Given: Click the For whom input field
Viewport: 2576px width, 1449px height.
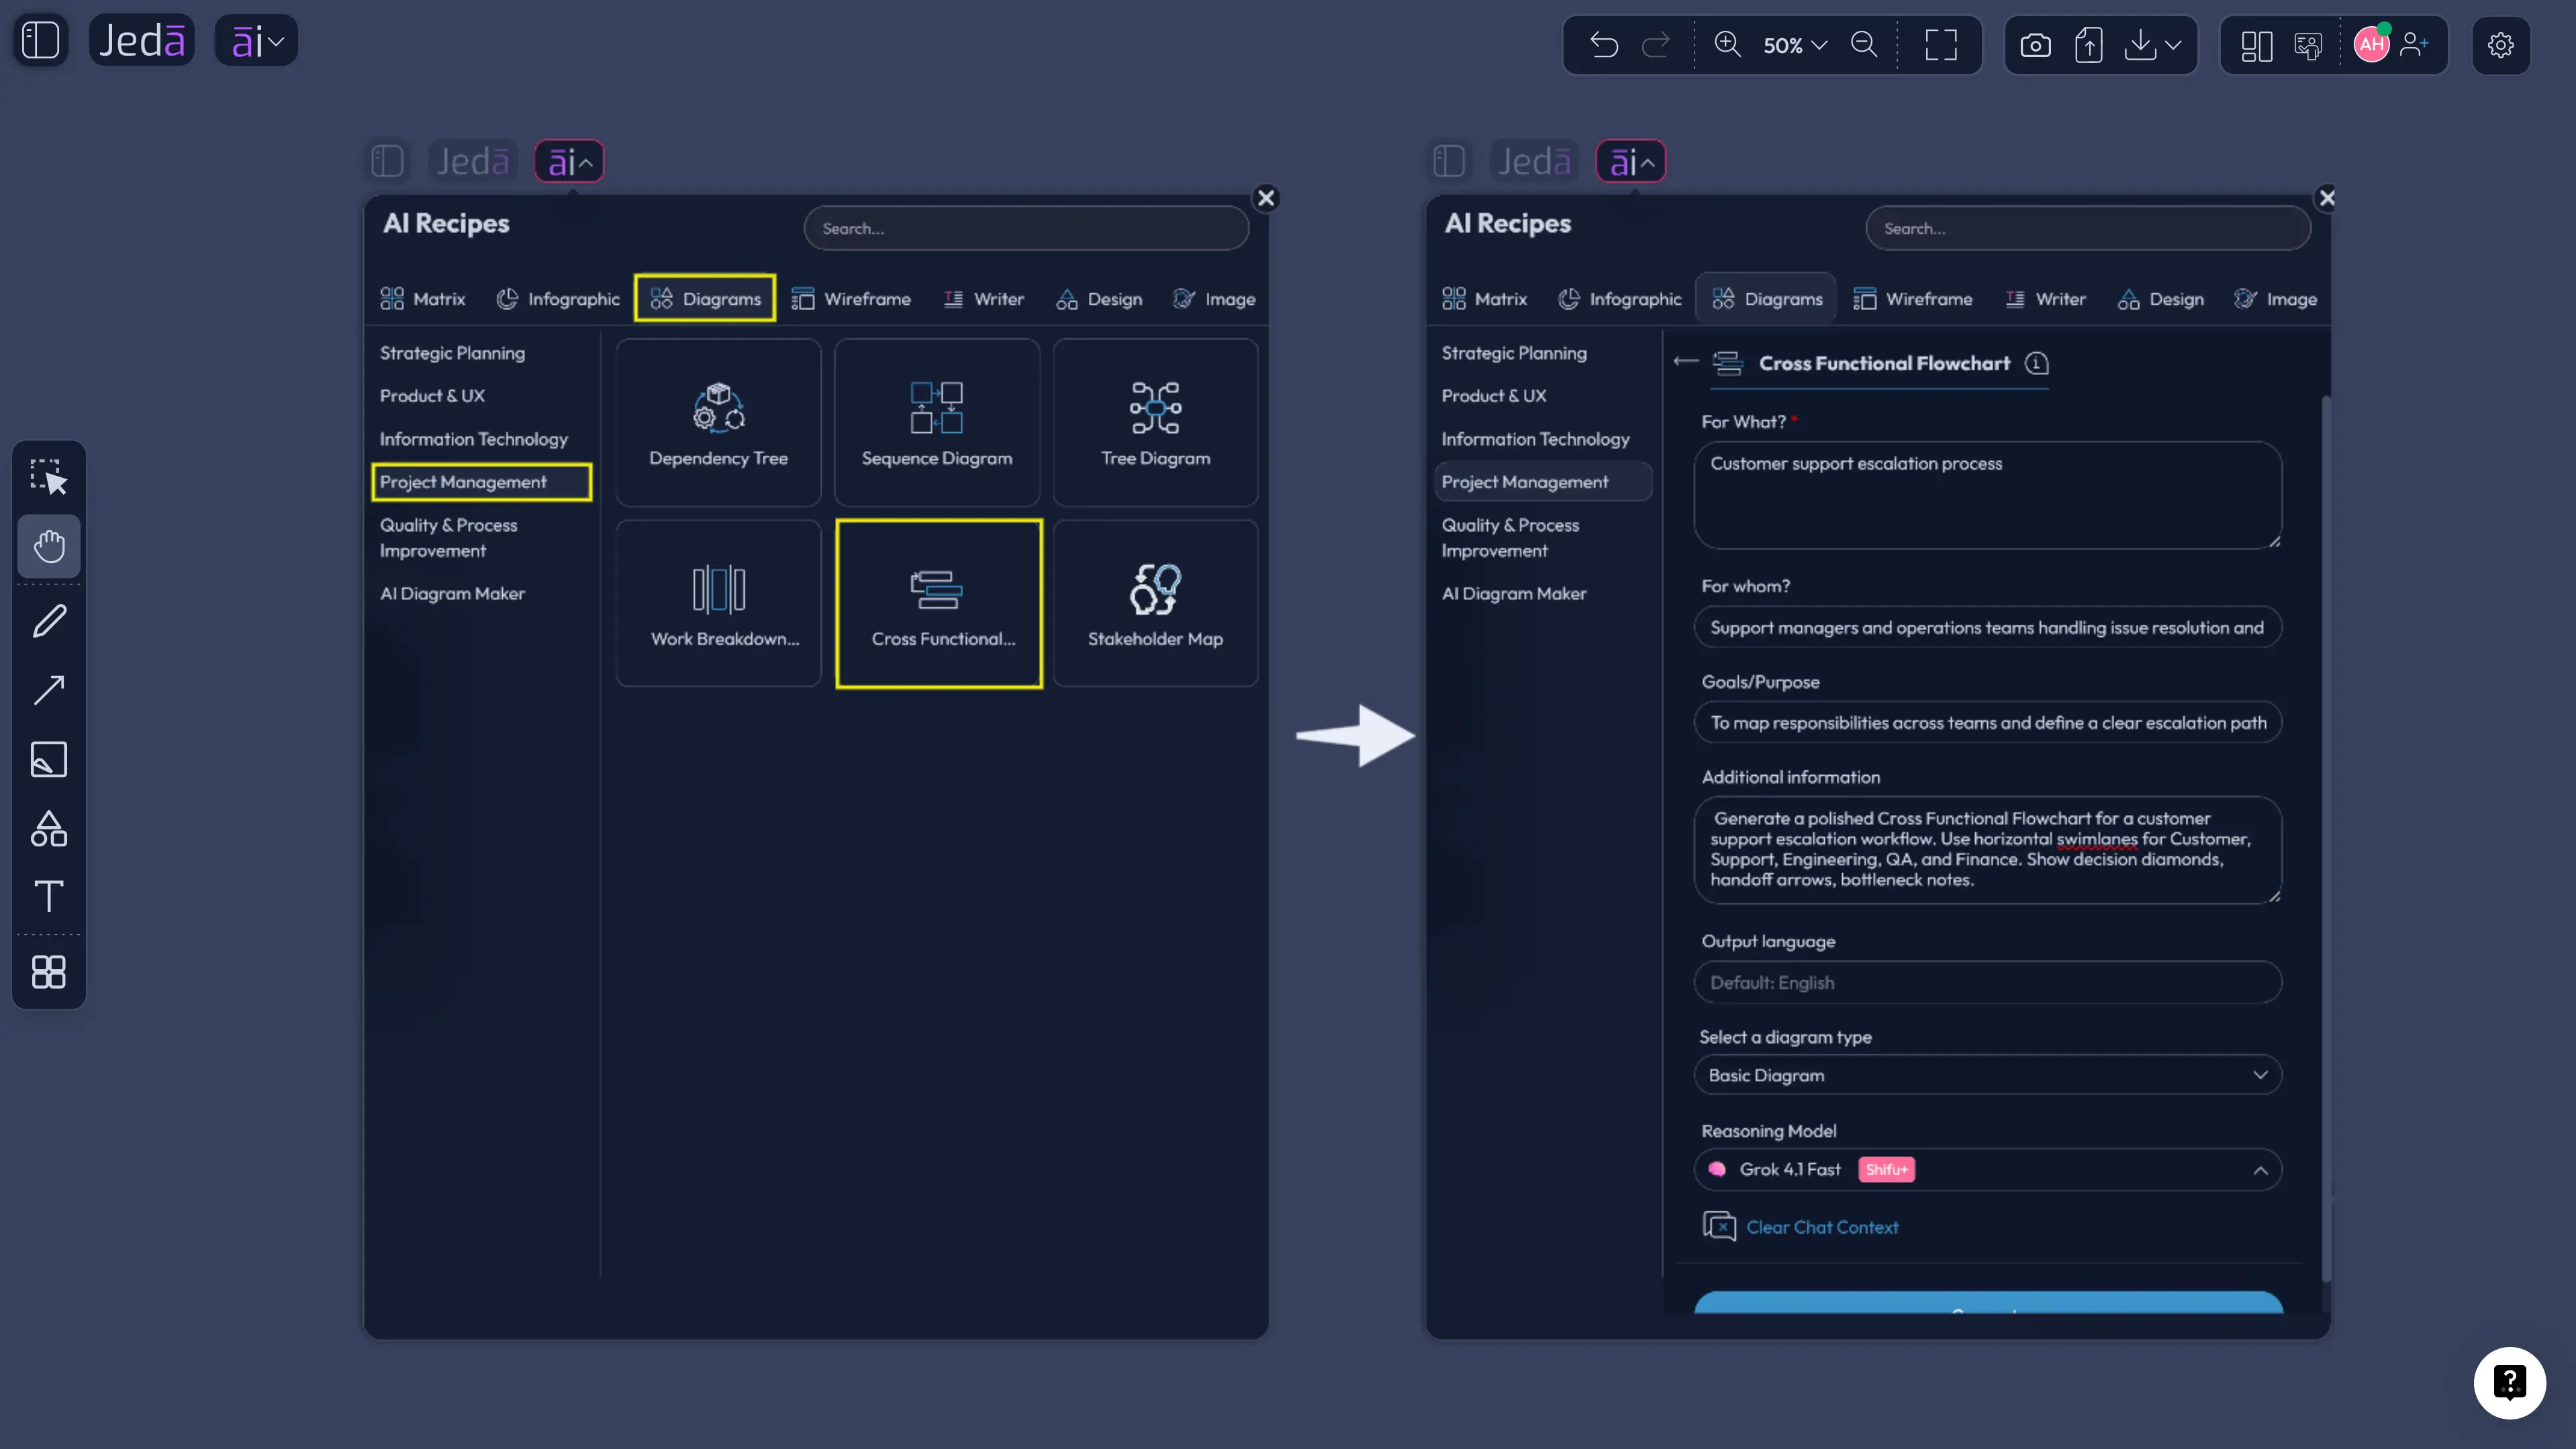Looking at the screenshot, I should click(1988, 627).
